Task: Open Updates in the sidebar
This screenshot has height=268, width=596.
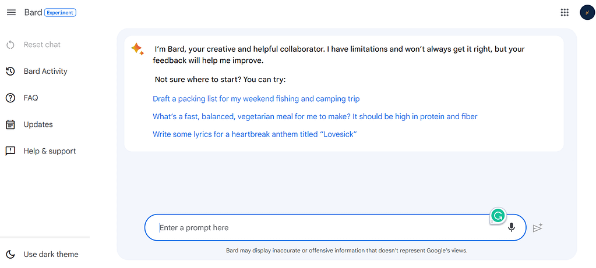Action: click(x=38, y=124)
